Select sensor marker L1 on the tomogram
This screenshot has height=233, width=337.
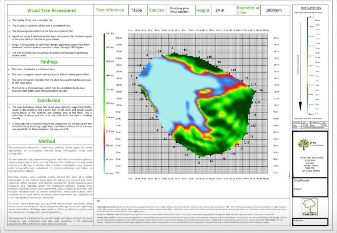185,50
